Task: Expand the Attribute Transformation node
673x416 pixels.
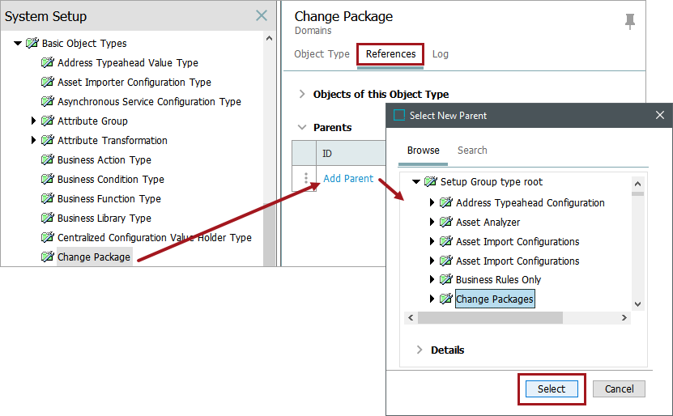Action: point(33,141)
